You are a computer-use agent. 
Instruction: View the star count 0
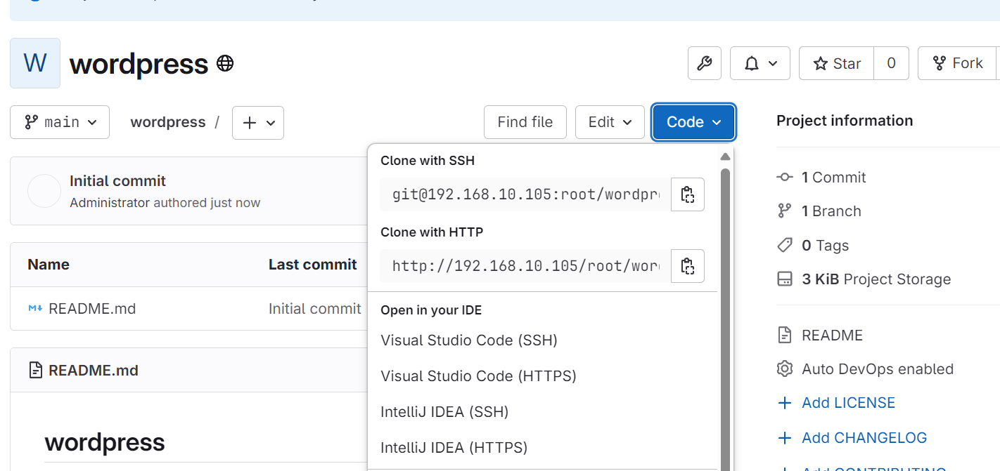tap(891, 63)
